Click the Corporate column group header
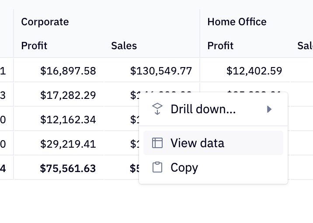 (x=45, y=22)
